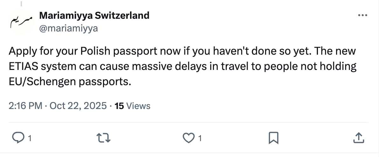Open the Mariamiyya Switzerland display name
Screen dimensions: 379x157
click(94, 15)
